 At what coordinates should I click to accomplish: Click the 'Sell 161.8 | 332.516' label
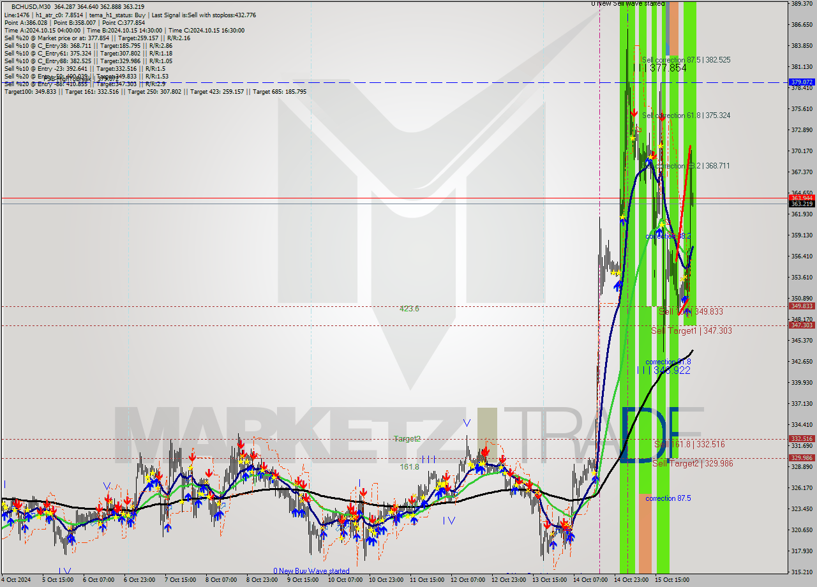click(689, 444)
